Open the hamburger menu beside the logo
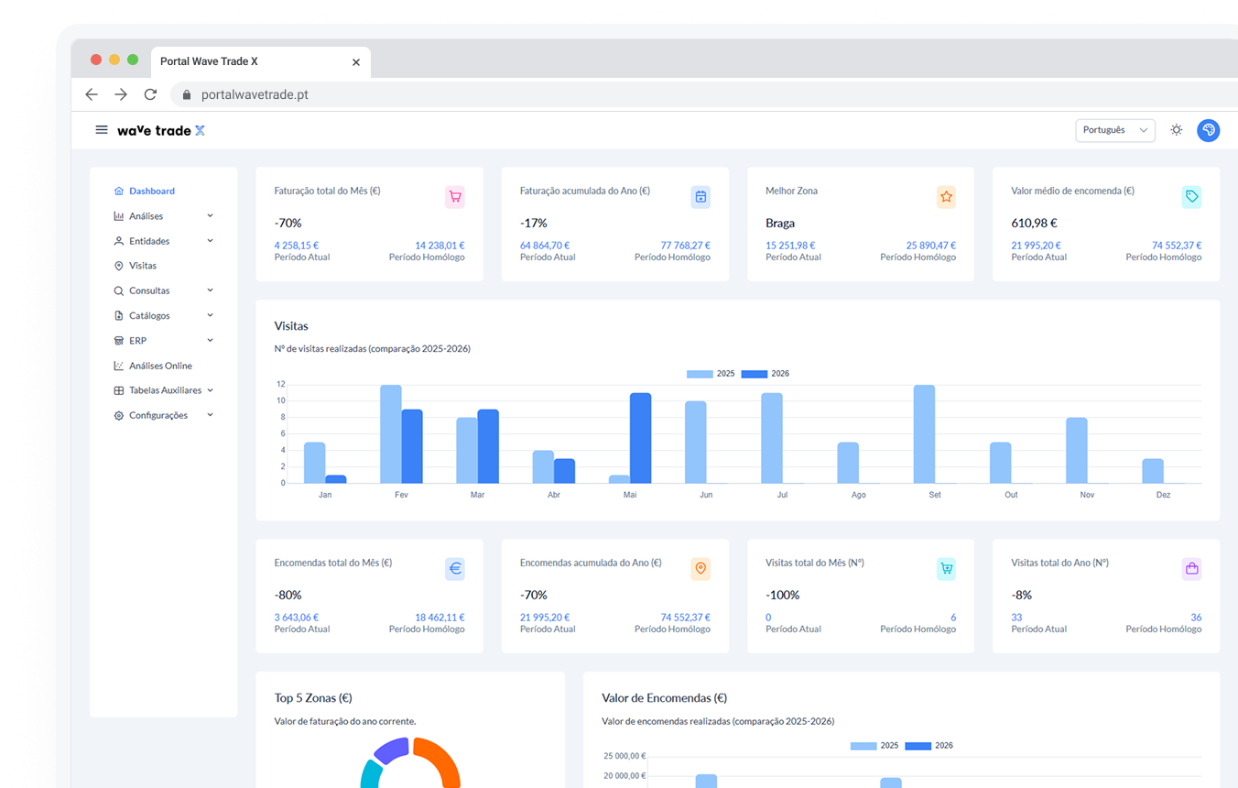The width and height of the screenshot is (1238, 788). tap(102, 130)
